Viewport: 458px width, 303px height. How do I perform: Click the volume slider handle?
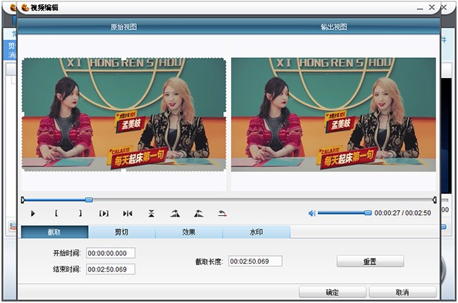coord(368,213)
